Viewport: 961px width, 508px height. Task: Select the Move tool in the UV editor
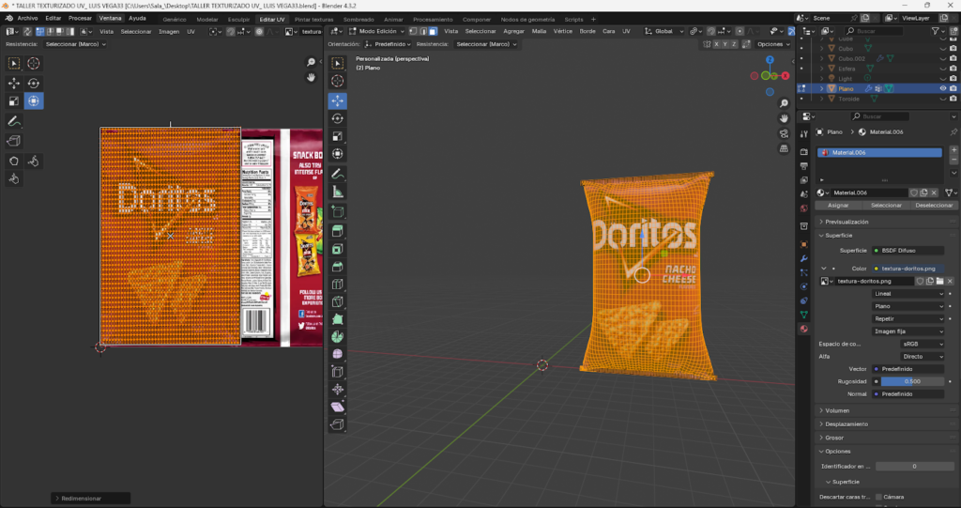click(14, 83)
